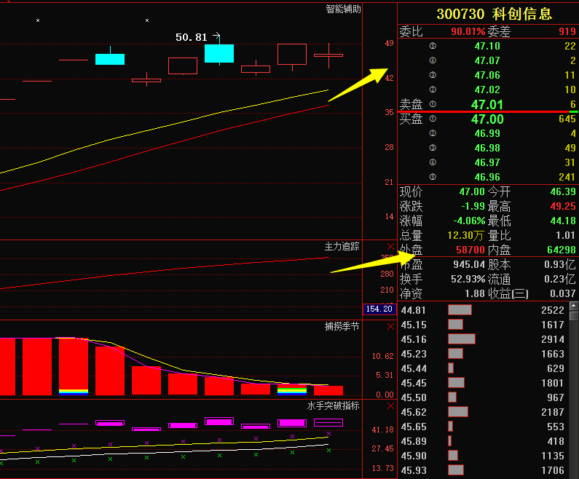Click the stock title 300730 科创信息
579x479 pixels.
[x=494, y=14]
